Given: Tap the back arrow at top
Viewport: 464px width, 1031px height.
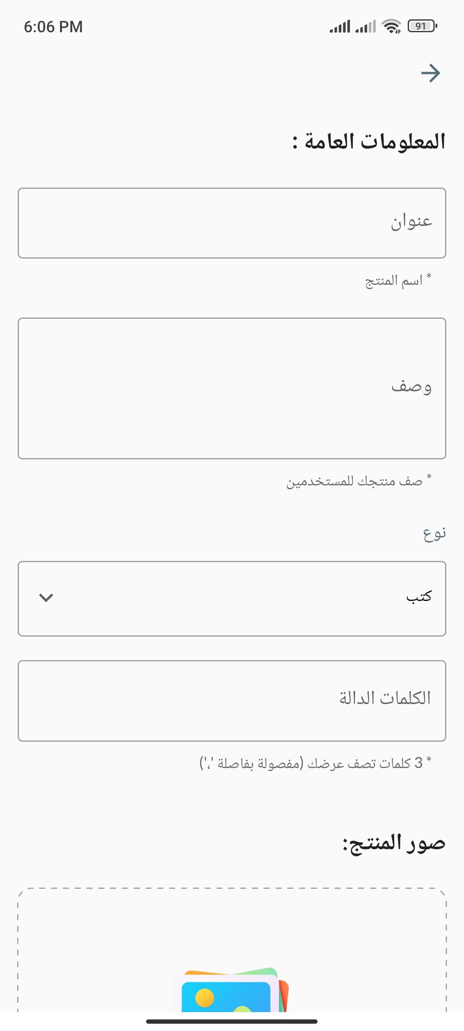Looking at the screenshot, I should pos(430,73).
